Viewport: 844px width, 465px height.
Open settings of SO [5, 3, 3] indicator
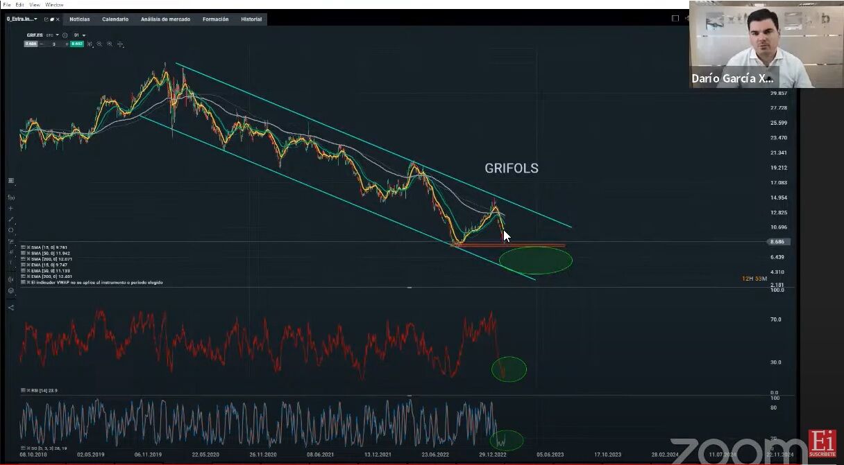[x=23, y=448]
